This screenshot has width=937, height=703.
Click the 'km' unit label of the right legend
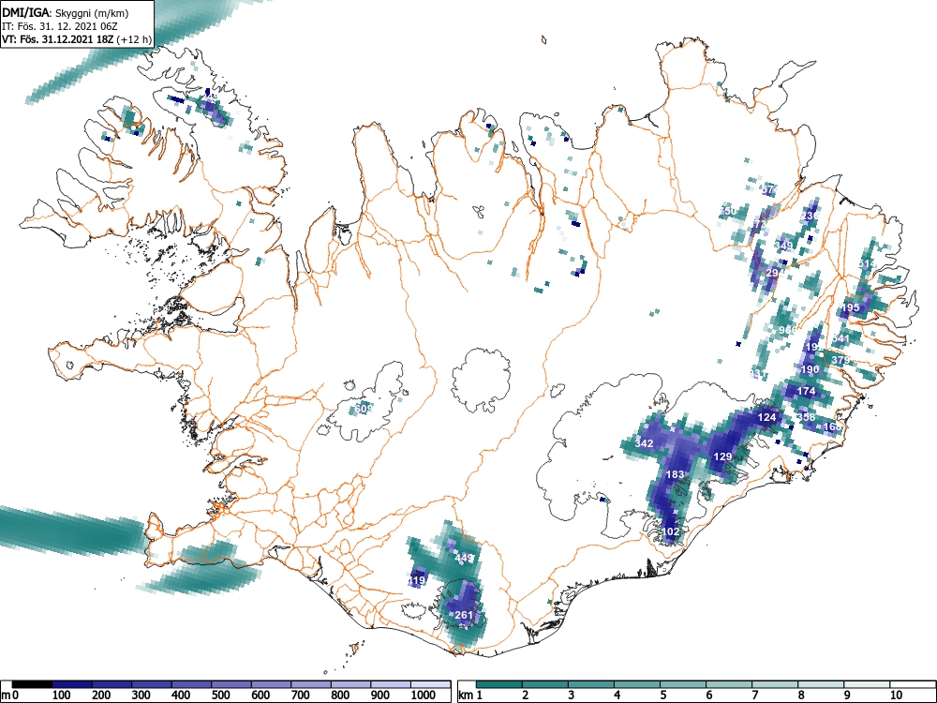point(466,696)
